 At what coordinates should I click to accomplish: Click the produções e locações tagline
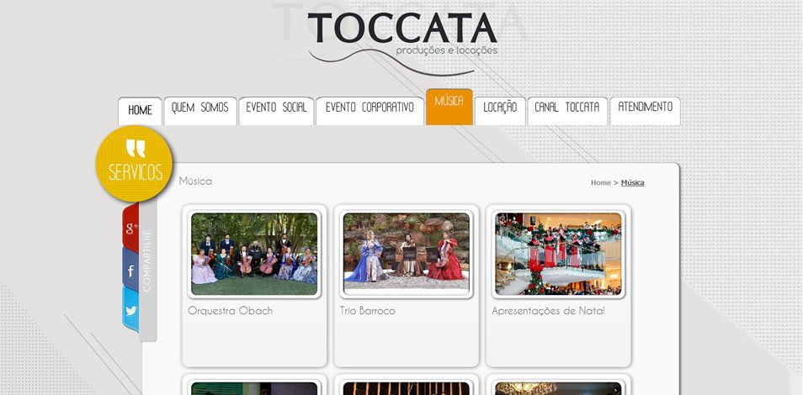point(447,51)
